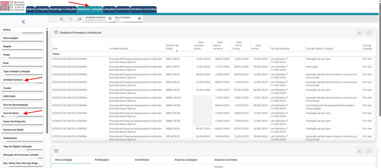This screenshot has height=168, width=381.
Task: Click the step forward selection icon
Action: click(x=70, y=19)
